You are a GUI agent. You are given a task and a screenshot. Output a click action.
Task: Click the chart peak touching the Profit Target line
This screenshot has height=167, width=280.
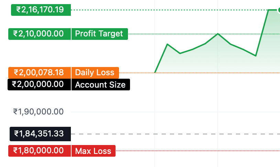[x=218, y=34]
